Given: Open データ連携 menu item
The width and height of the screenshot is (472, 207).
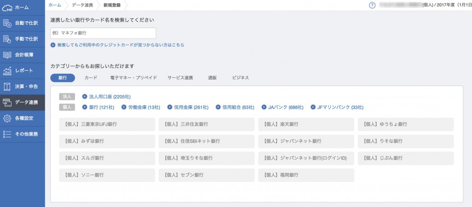Looking at the screenshot, I should point(23,103).
